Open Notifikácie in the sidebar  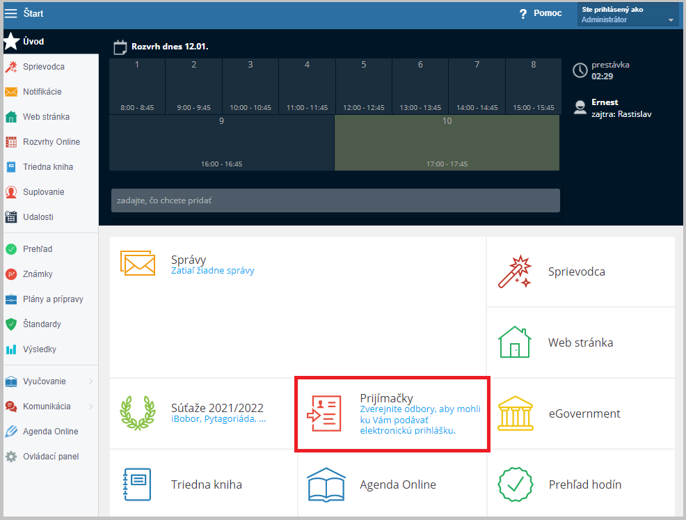42,92
